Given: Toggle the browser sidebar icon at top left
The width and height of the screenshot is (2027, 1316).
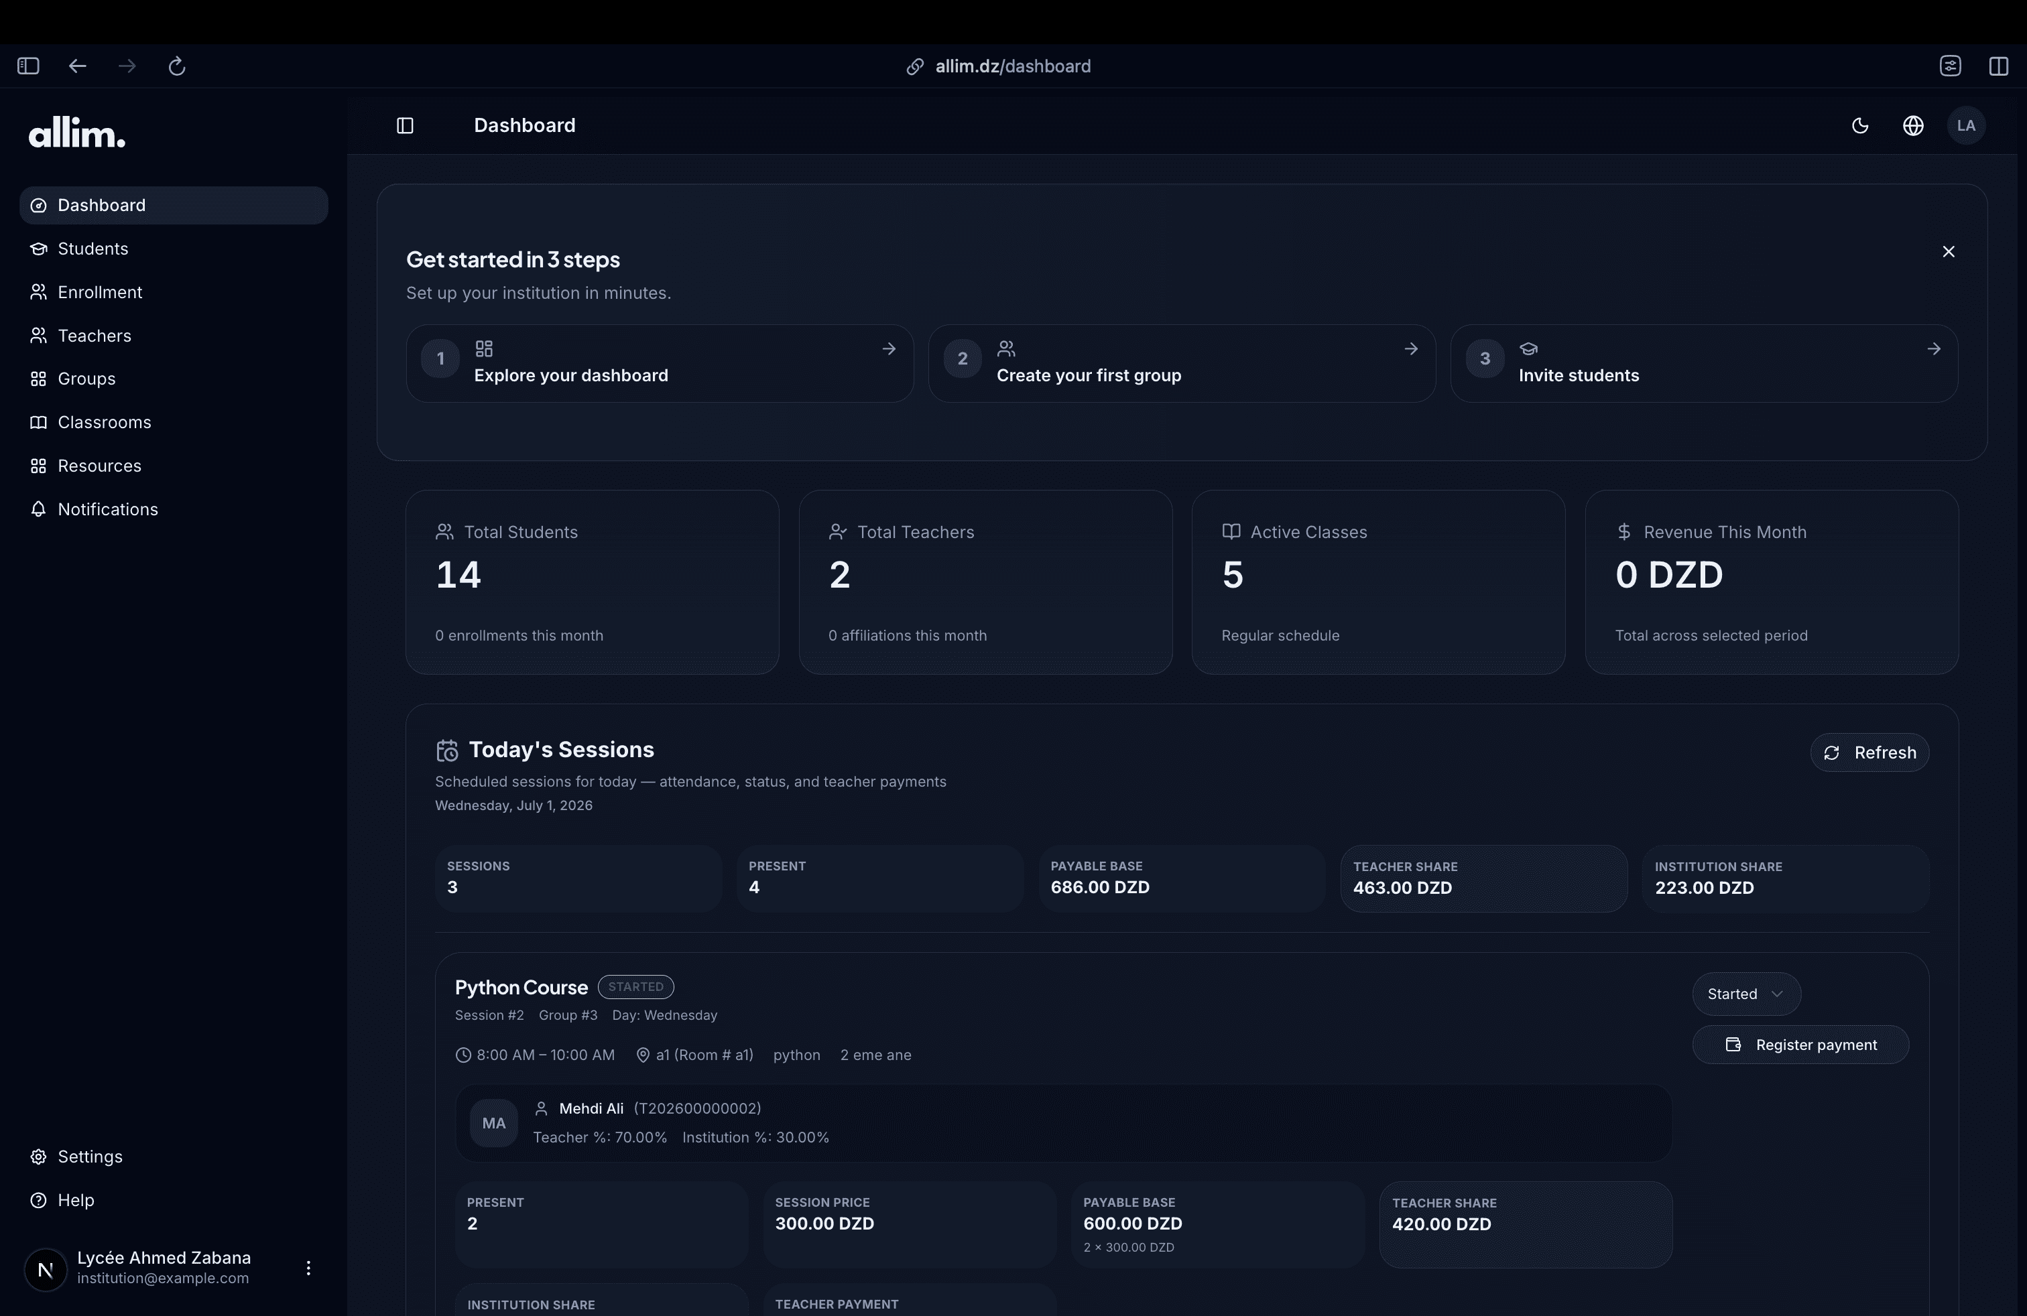Looking at the screenshot, I should tap(28, 66).
